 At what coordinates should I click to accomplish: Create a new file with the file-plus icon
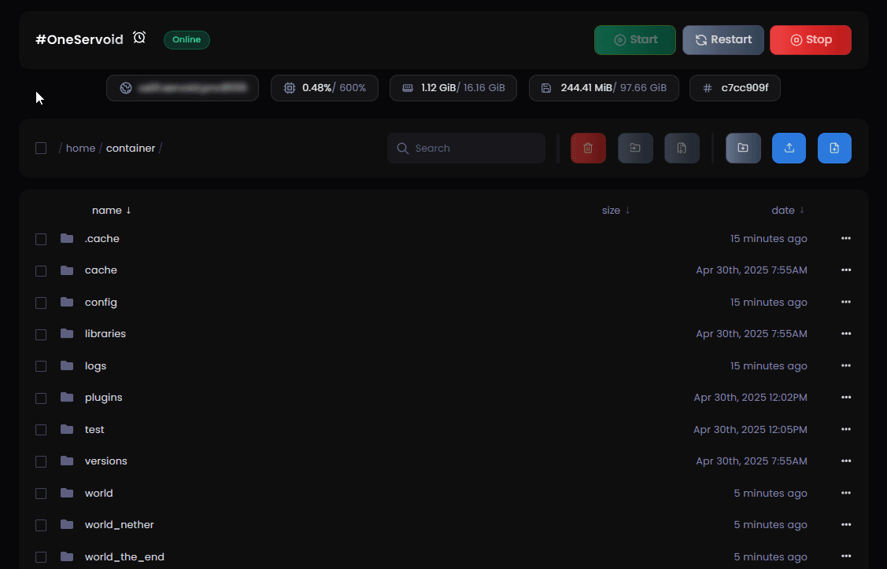pos(834,148)
